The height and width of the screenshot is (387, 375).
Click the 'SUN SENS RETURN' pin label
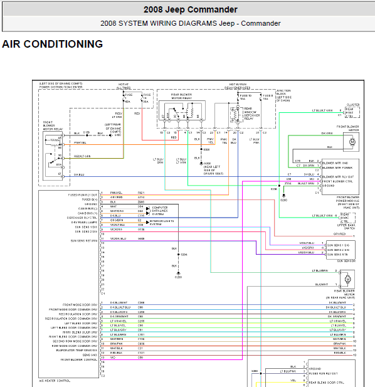click(x=84, y=241)
